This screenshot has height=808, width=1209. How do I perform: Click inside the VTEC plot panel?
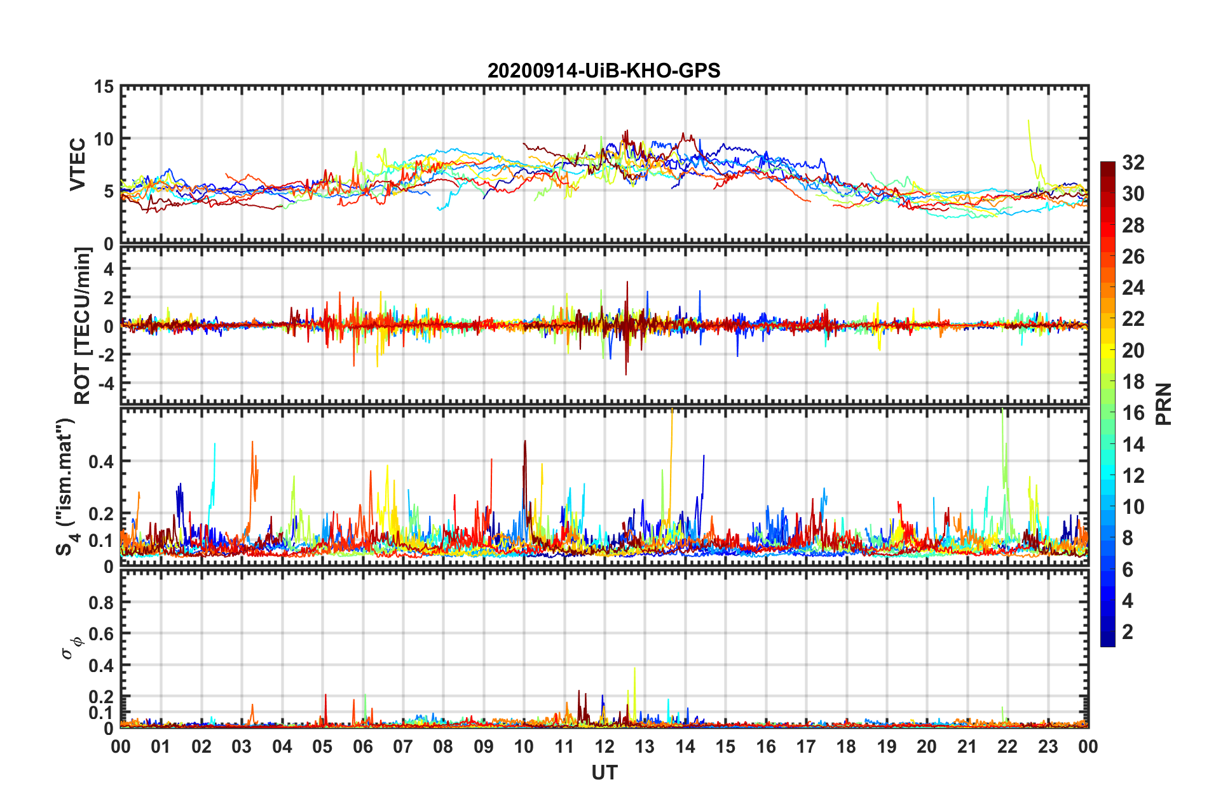click(604, 165)
